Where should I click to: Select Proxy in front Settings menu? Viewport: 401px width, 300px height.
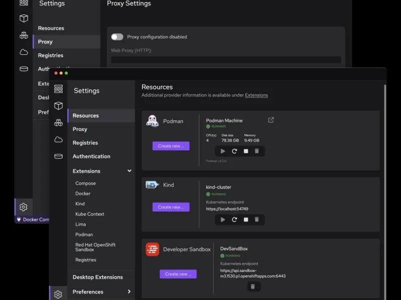tap(101, 129)
